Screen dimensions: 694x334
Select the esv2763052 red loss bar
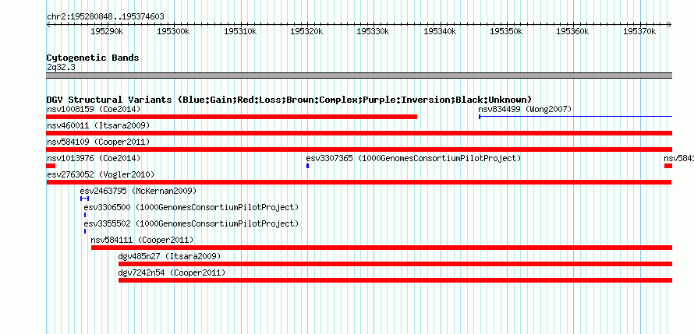(x=359, y=182)
